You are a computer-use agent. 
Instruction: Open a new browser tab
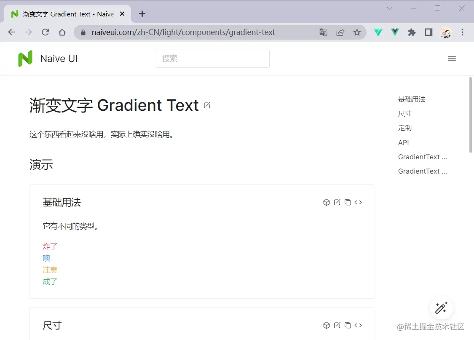click(x=142, y=14)
